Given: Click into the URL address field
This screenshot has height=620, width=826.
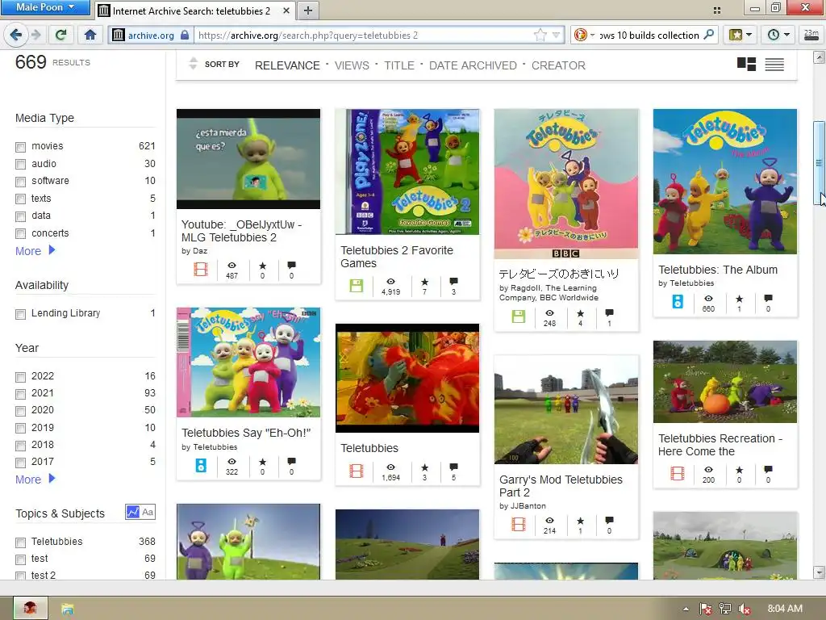Looking at the screenshot, I should pyautogui.click(x=364, y=36).
